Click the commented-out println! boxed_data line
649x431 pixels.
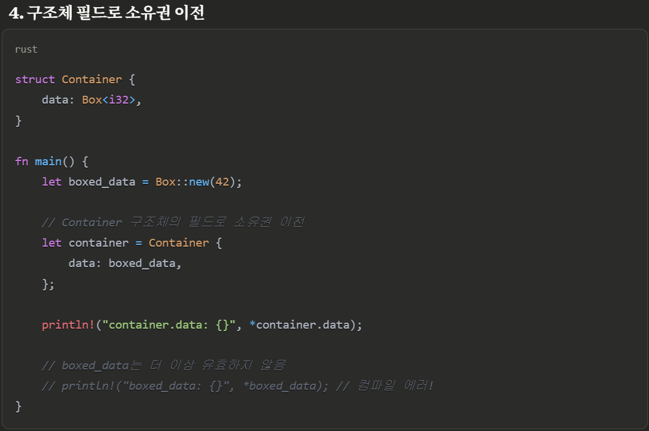tap(237, 386)
